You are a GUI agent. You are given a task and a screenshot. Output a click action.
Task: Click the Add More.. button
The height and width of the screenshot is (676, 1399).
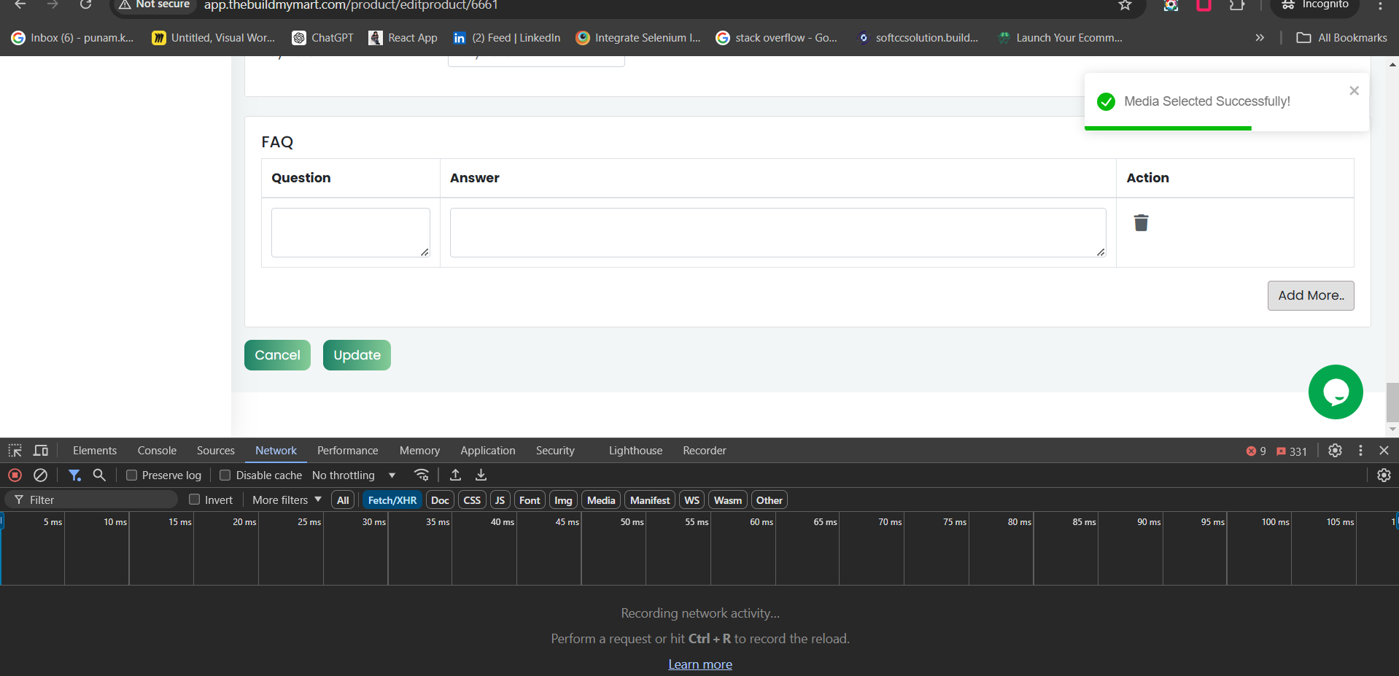tap(1311, 295)
